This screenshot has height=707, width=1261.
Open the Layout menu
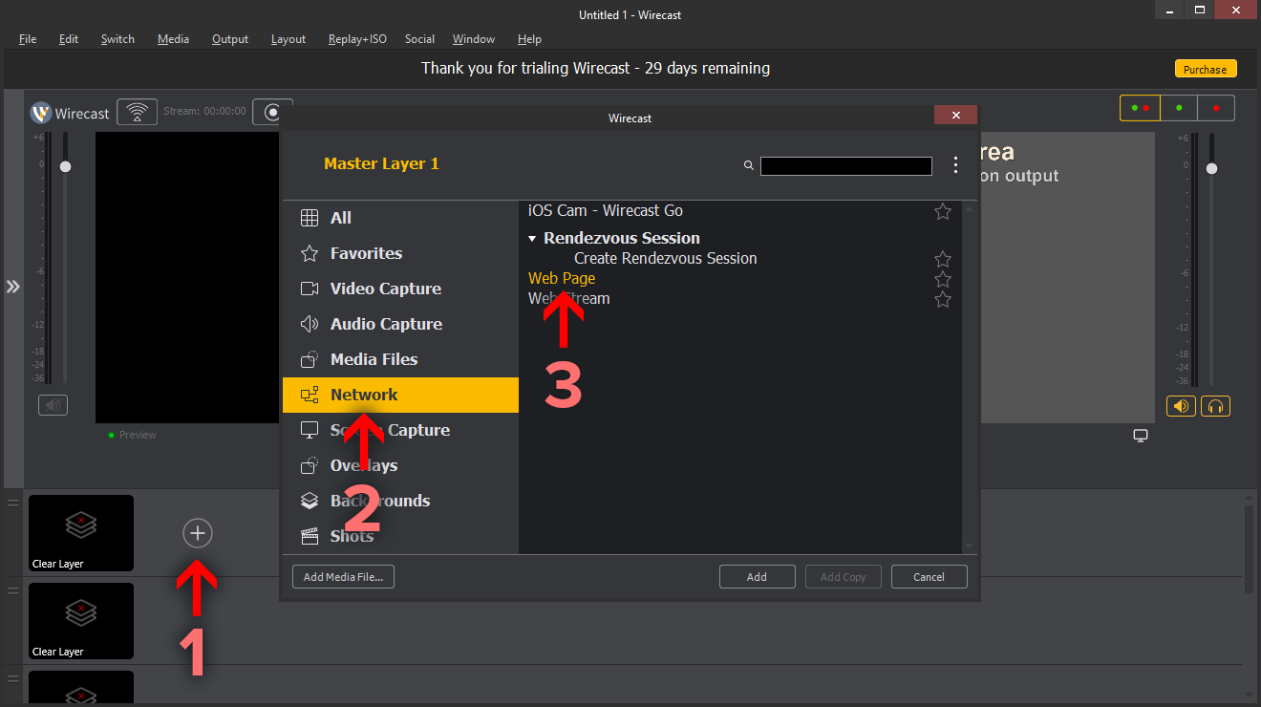289,39
